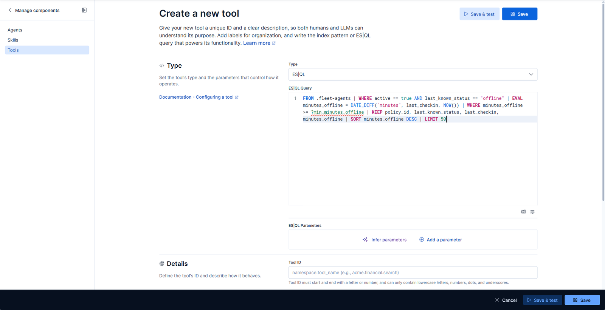Click Add a parameter
The width and height of the screenshot is (605, 310).
(441, 240)
